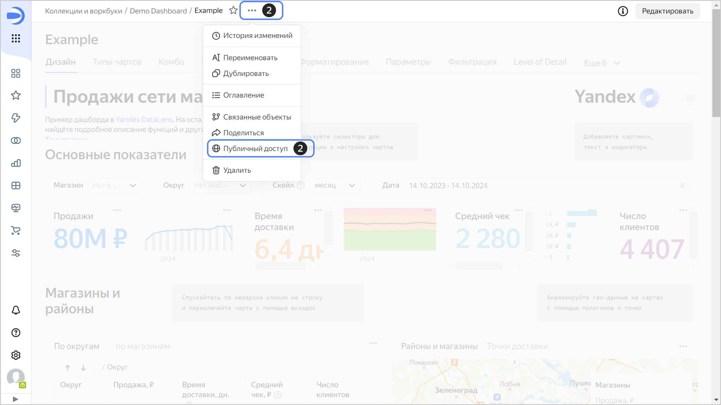721x405 pixels.
Task: Click the star favorite icon in breadcrumbs
Action: click(233, 11)
